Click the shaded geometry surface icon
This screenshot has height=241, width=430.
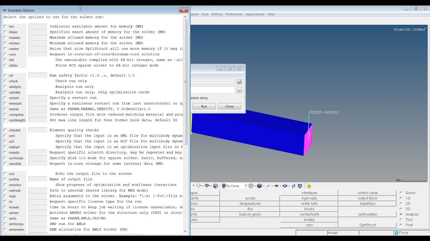click(x=207, y=186)
